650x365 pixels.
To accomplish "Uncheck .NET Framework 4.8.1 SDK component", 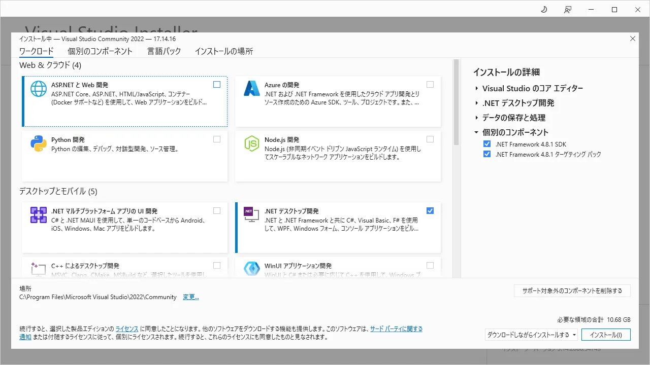I will tap(487, 144).
